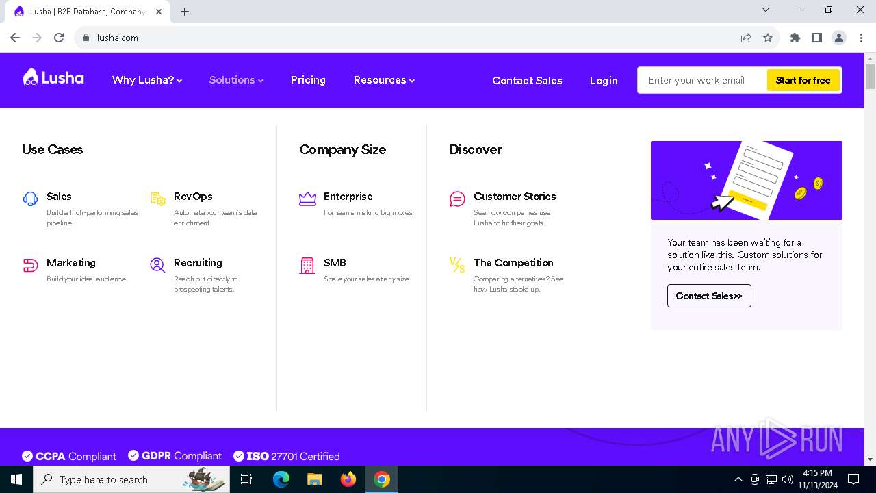The width and height of the screenshot is (876, 493).
Task: Click the Recruiting person-search icon
Action: (158, 265)
